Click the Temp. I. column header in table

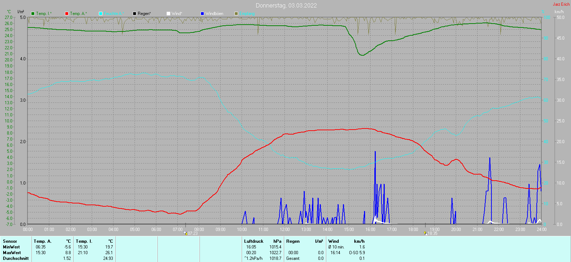click(x=84, y=241)
